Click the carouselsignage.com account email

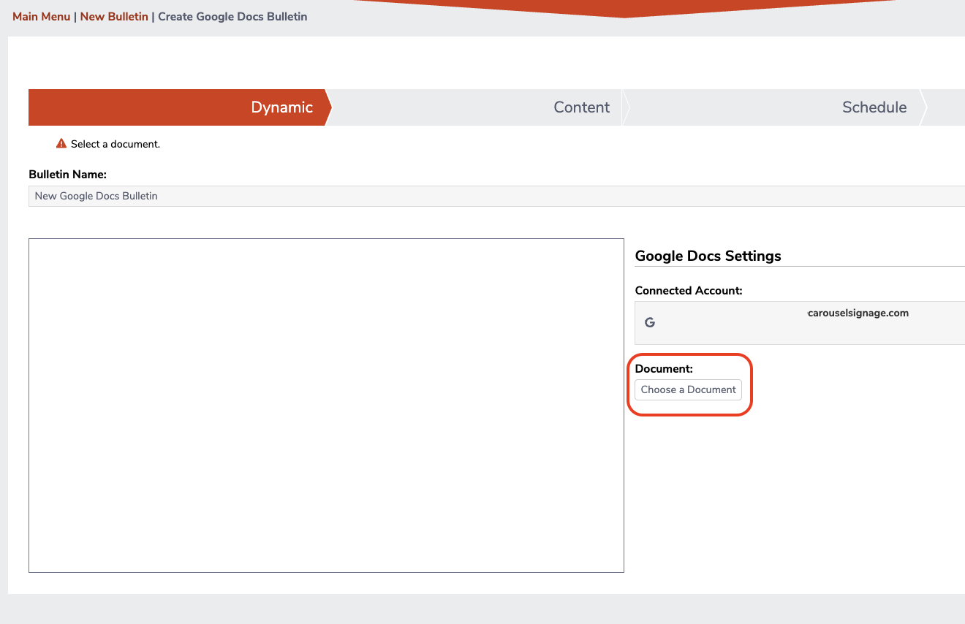click(858, 313)
